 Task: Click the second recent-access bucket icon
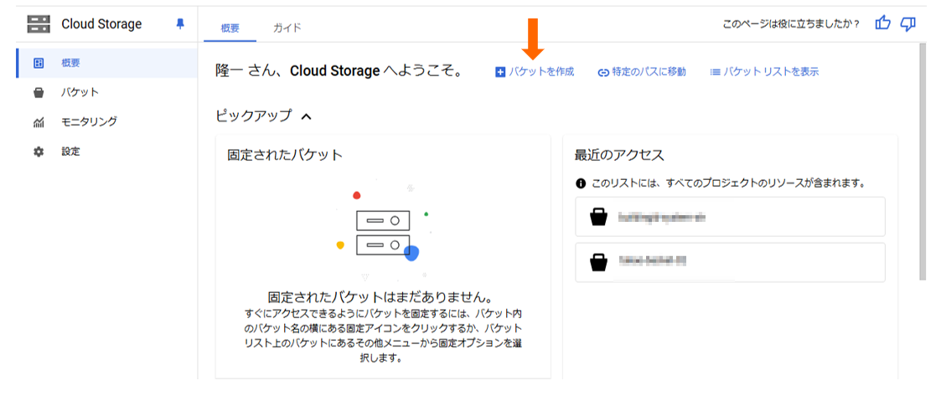click(x=597, y=262)
